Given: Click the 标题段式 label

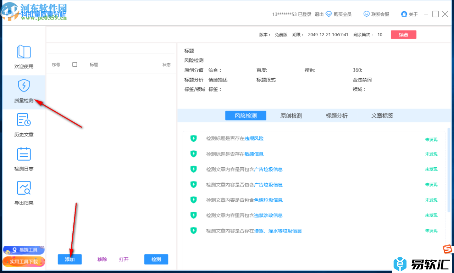Looking at the screenshot, I should [x=266, y=80].
